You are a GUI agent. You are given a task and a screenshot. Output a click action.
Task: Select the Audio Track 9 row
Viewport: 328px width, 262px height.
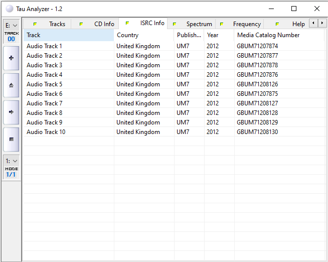[174, 122]
